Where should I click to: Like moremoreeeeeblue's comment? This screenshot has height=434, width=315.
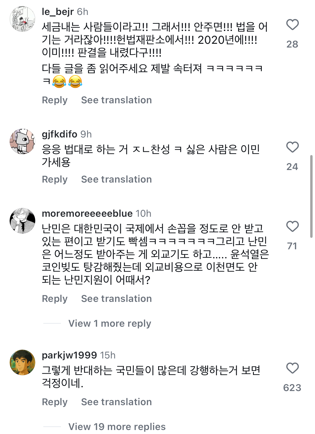tap(292, 227)
